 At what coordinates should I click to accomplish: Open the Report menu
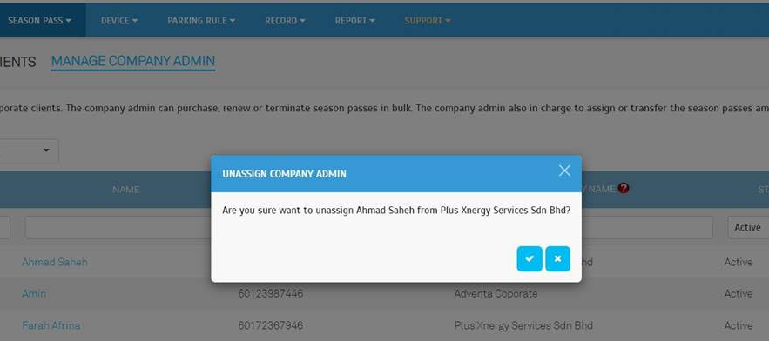tap(355, 21)
